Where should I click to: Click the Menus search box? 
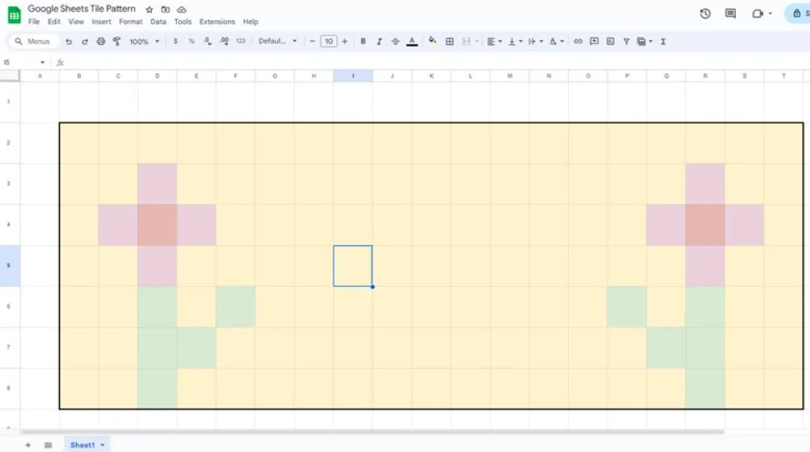coord(34,42)
